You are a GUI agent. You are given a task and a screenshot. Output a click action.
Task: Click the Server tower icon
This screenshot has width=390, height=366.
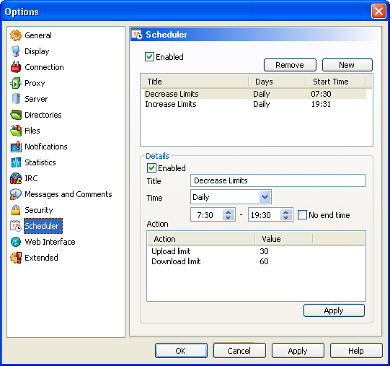pos(16,99)
